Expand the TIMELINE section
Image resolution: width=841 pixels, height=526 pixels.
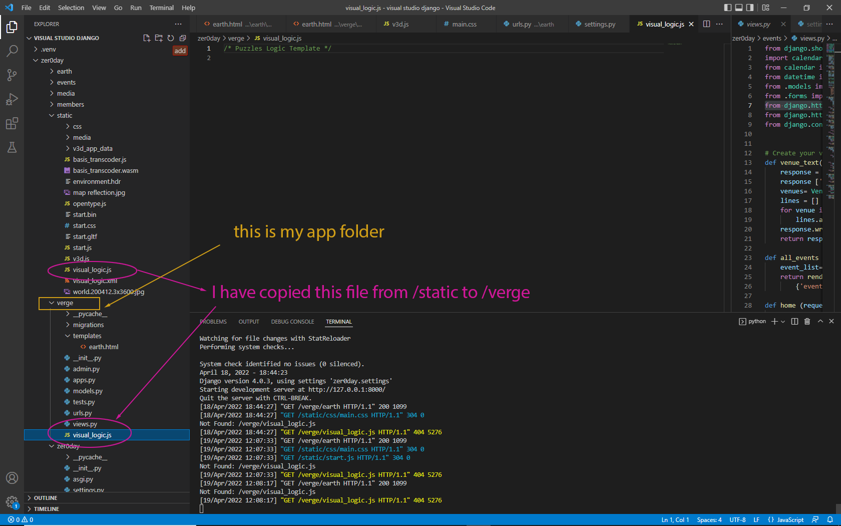coord(46,509)
